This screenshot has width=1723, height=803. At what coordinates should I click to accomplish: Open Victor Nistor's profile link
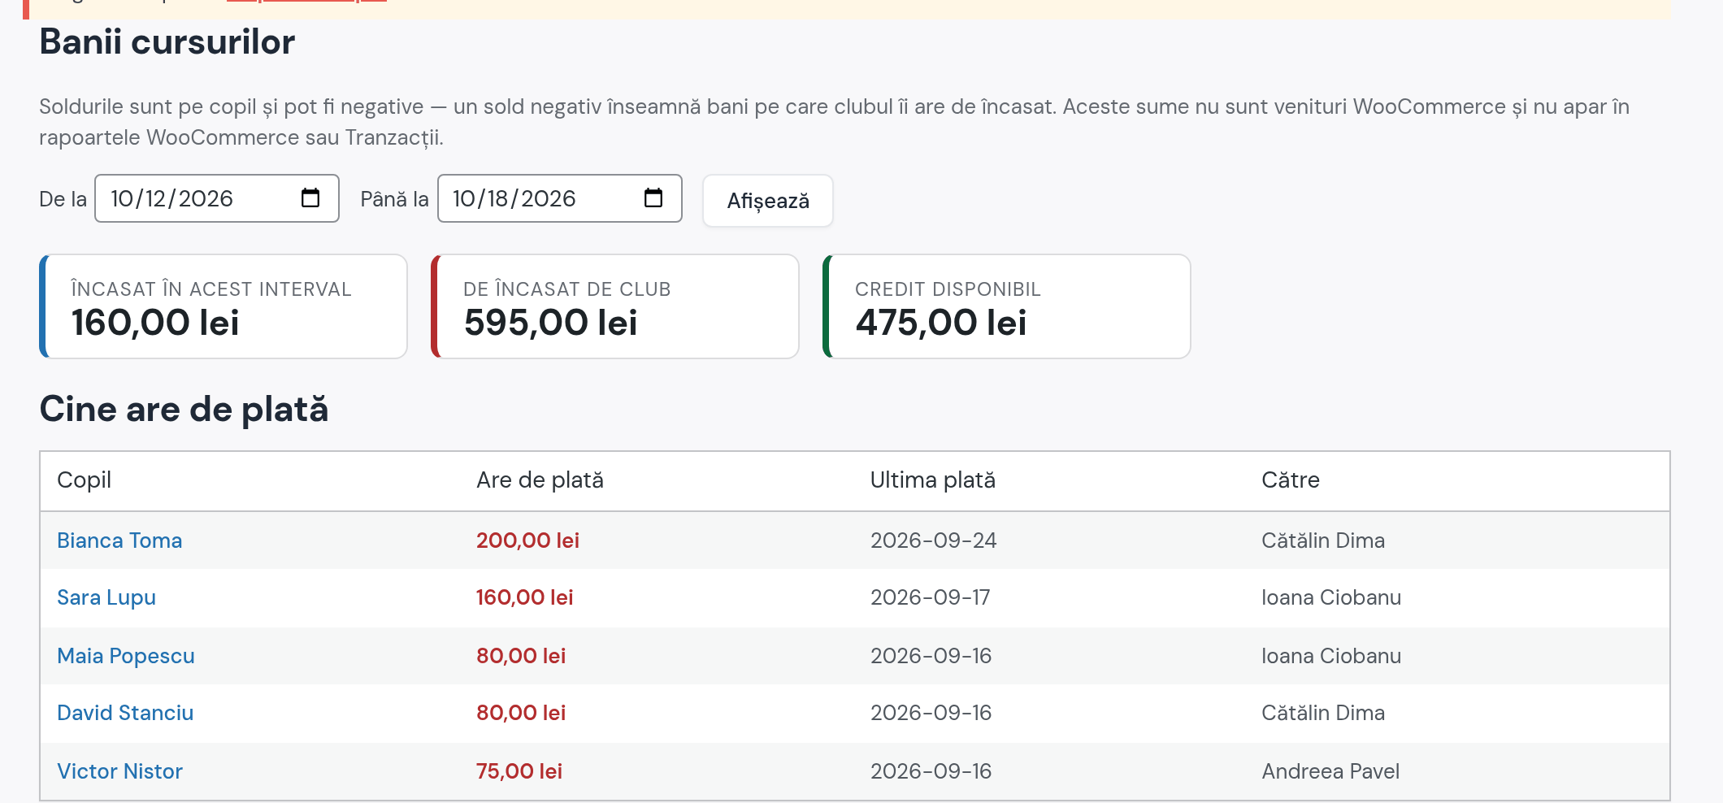120,771
